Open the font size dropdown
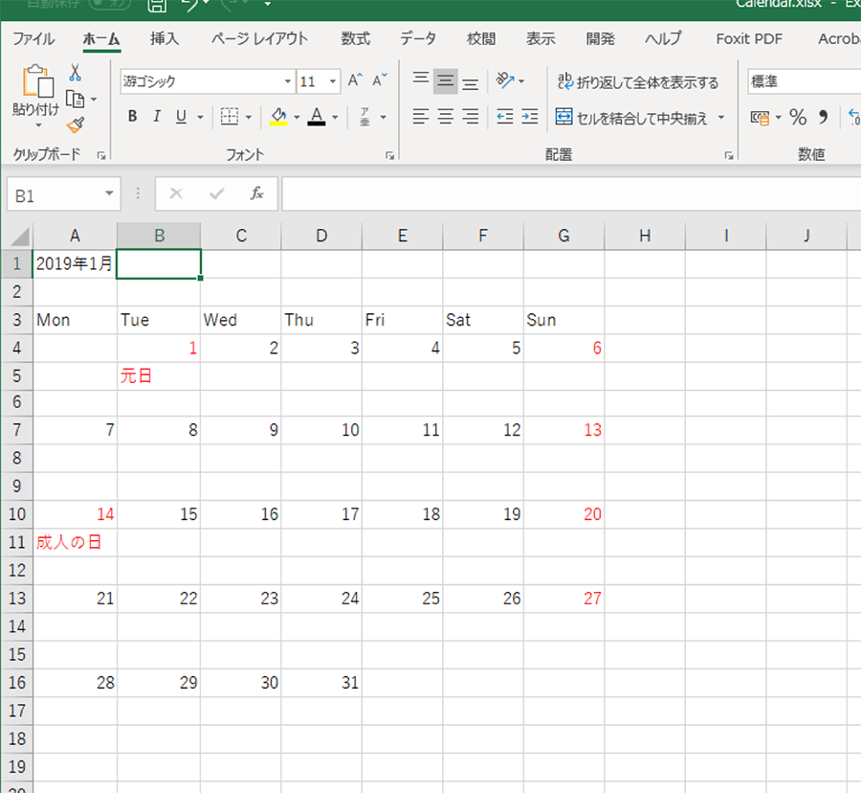Viewport: 861px width, 793px height. coord(333,81)
